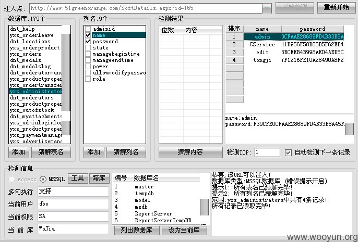The width and height of the screenshot is (358, 242).
Task: Select dnt_help in the table list
Action: pos(35,29)
